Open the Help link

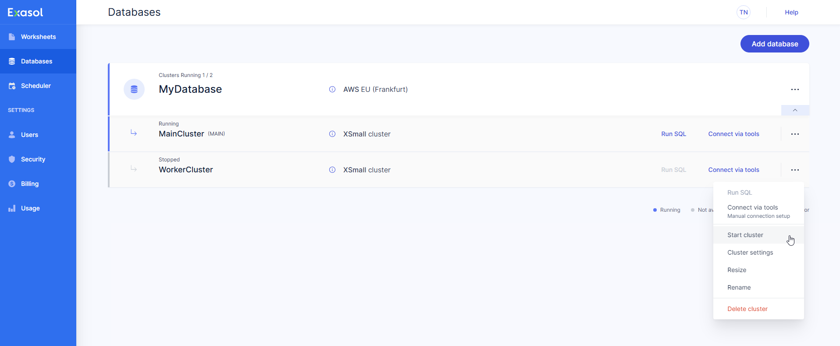pyautogui.click(x=791, y=12)
